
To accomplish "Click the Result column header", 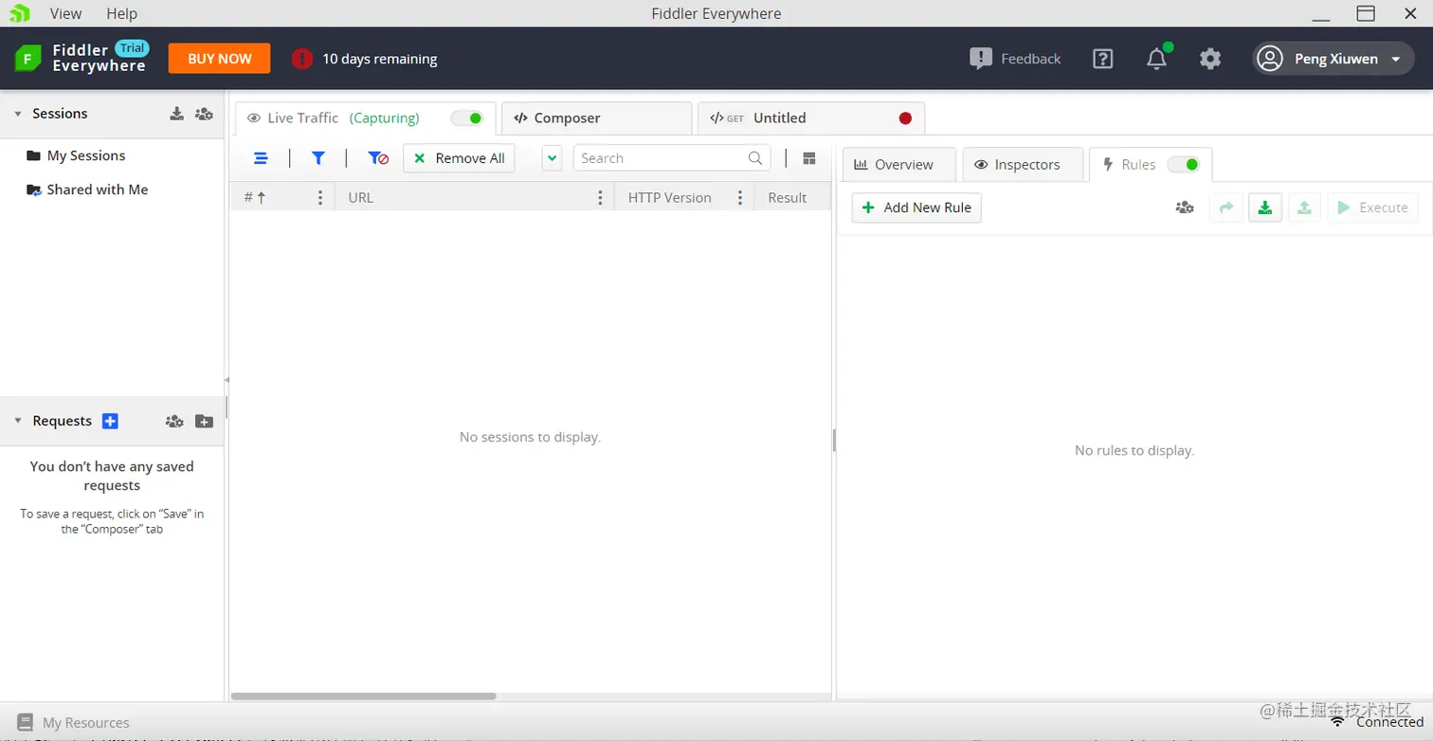I will [788, 197].
